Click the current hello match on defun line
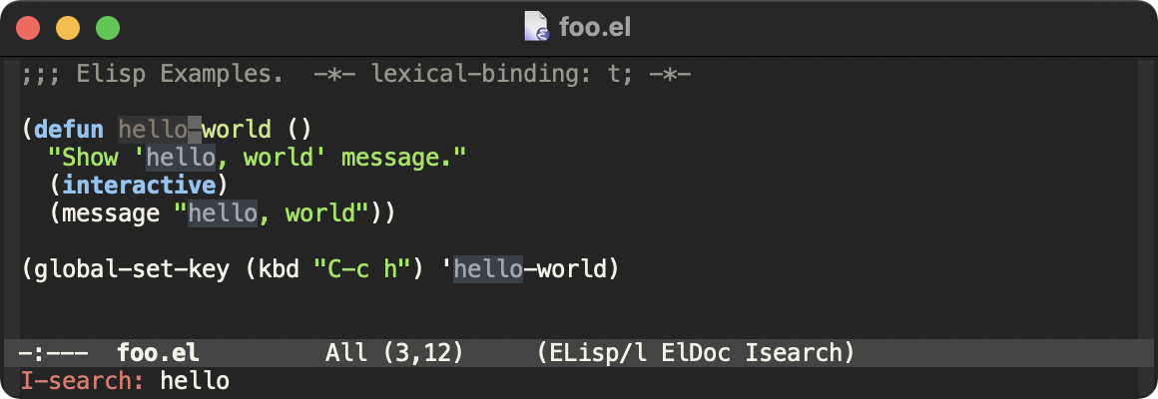Image resolution: width=1158 pixels, height=399 pixels. click(x=152, y=130)
